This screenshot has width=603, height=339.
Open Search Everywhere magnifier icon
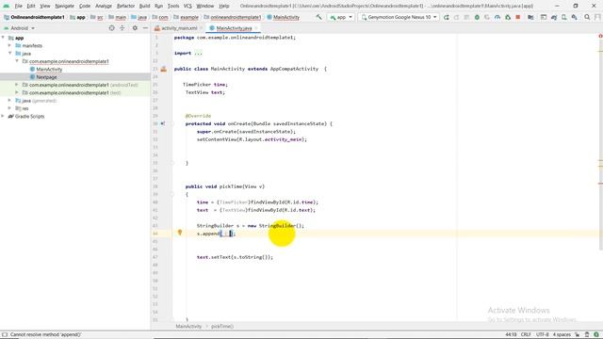point(587,17)
